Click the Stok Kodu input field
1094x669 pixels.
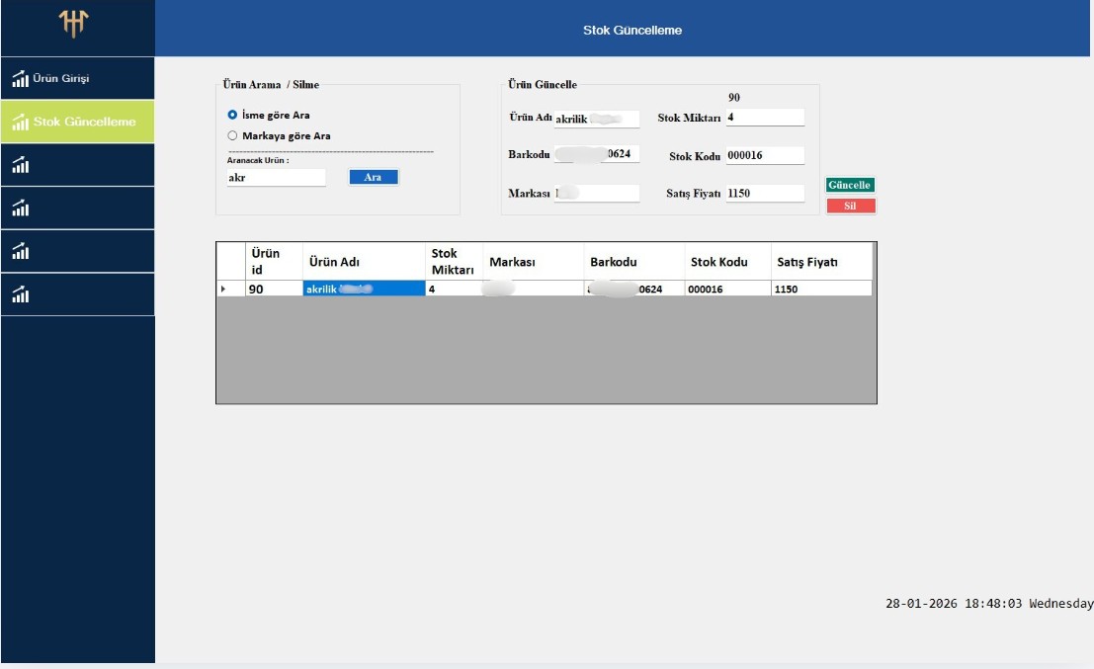[764, 156]
